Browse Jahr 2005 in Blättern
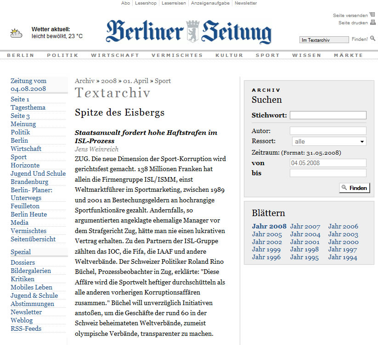The image size is (378, 345). [x=267, y=234]
